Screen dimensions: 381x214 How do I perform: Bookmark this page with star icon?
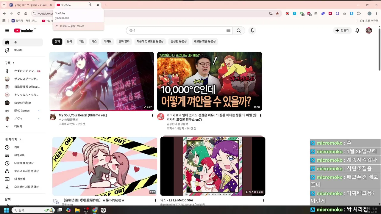[277, 13]
